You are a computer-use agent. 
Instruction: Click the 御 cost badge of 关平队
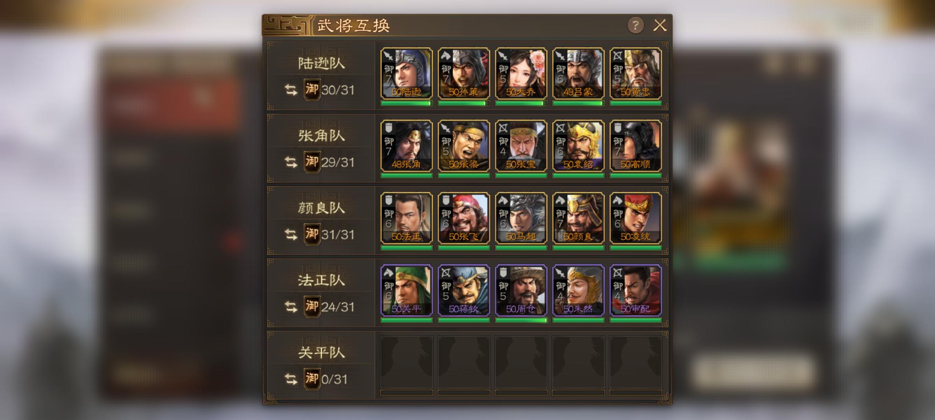(x=312, y=379)
